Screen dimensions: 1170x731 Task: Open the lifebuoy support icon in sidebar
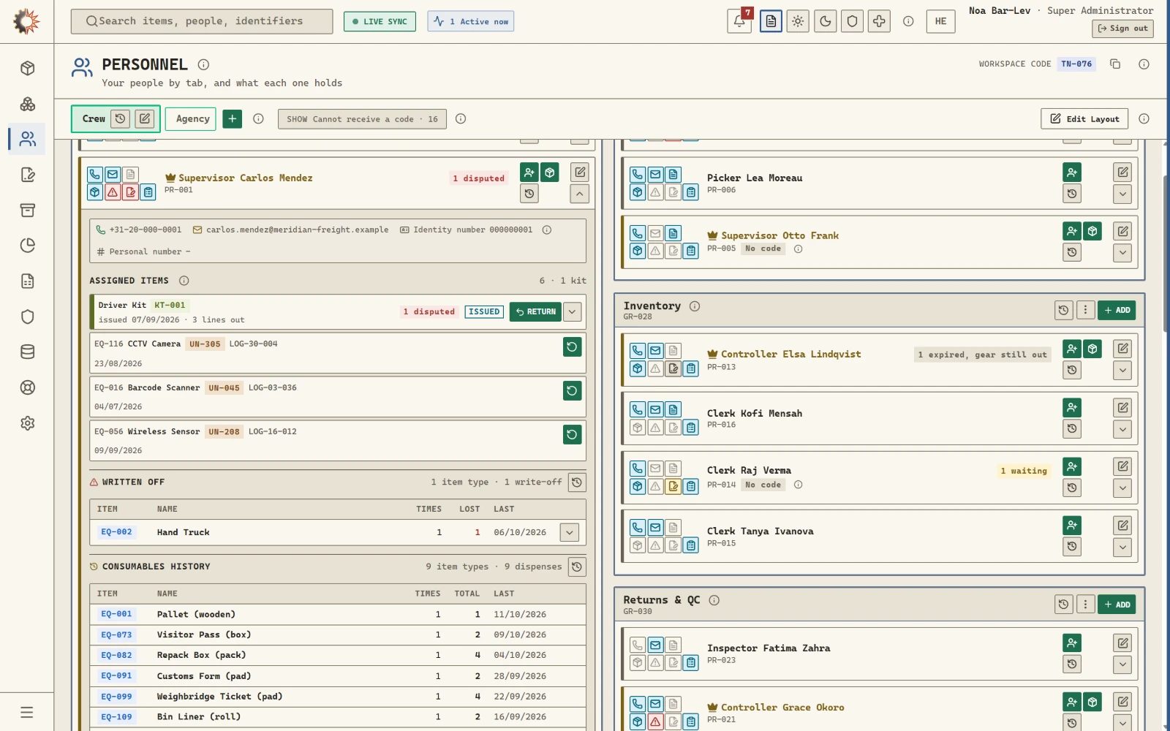coord(28,387)
